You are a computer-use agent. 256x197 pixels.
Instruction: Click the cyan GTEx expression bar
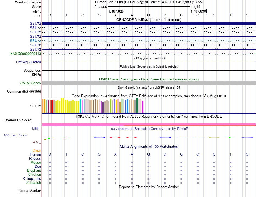[x=80, y=106]
